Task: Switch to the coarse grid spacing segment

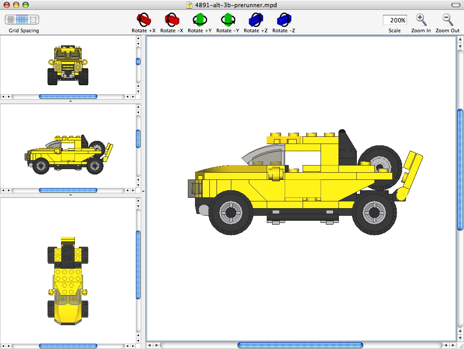Action: click(32, 20)
